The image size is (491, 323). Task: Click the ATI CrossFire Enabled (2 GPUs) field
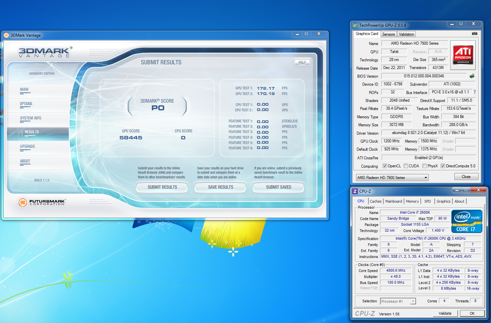(x=428, y=158)
